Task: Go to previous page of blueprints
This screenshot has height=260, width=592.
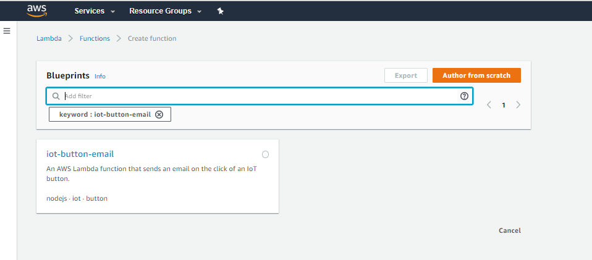Action: click(489, 105)
